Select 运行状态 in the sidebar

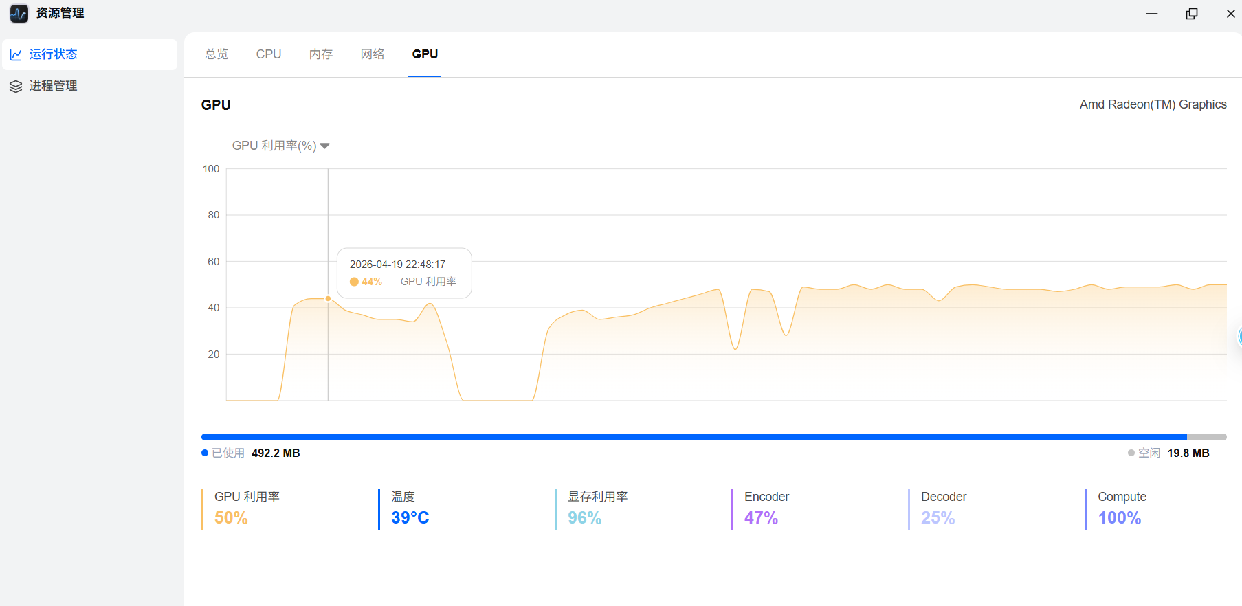click(x=53, y=54)
